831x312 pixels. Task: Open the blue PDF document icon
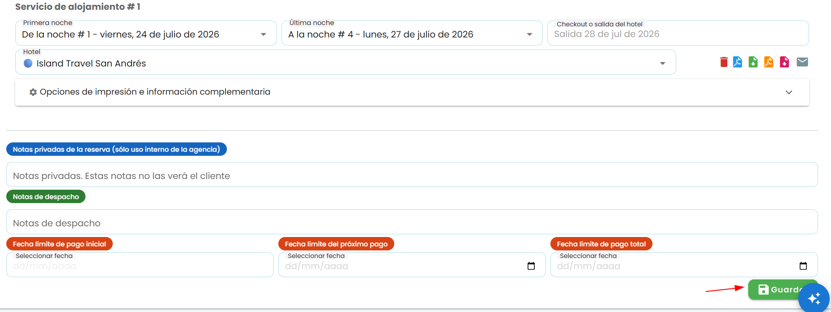click(x=737, y=62)
